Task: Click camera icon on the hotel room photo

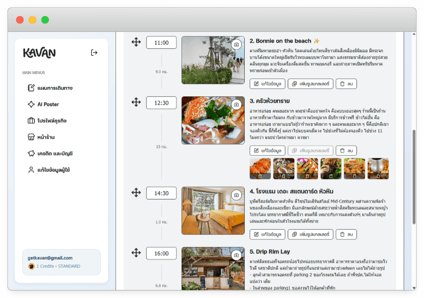Action: [236, 195]
